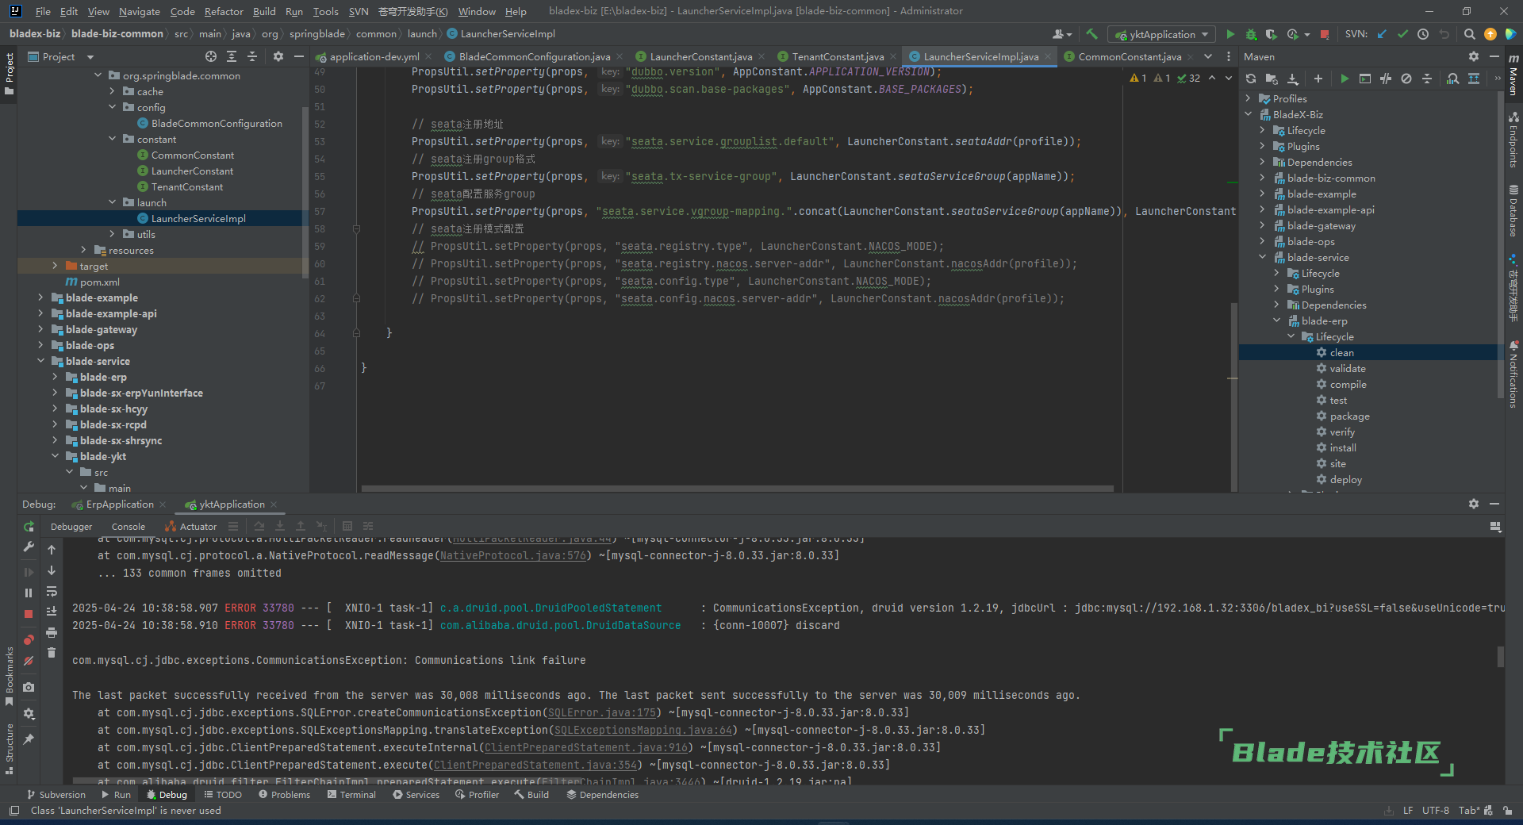Viewport: 1523px width, 825px height.
Task: Toggle scroll to end in console
Action: click(x=52, y=612)
